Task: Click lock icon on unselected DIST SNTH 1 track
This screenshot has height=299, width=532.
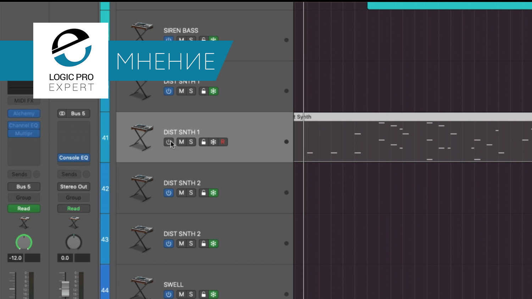Action: click(204, 91)
